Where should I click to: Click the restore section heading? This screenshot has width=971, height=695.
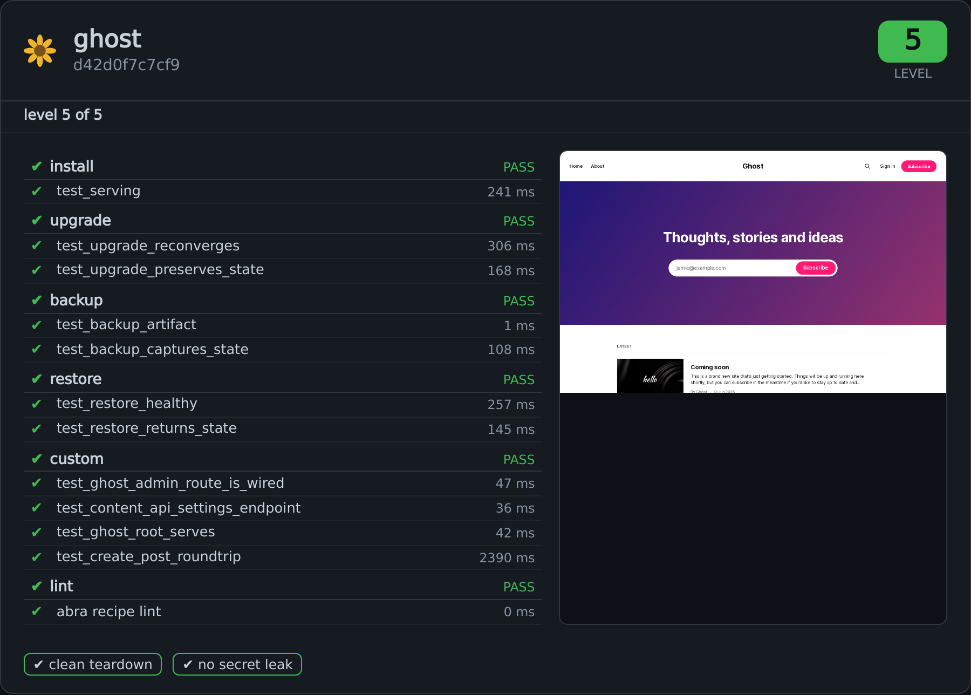click(x=76, y=379)
